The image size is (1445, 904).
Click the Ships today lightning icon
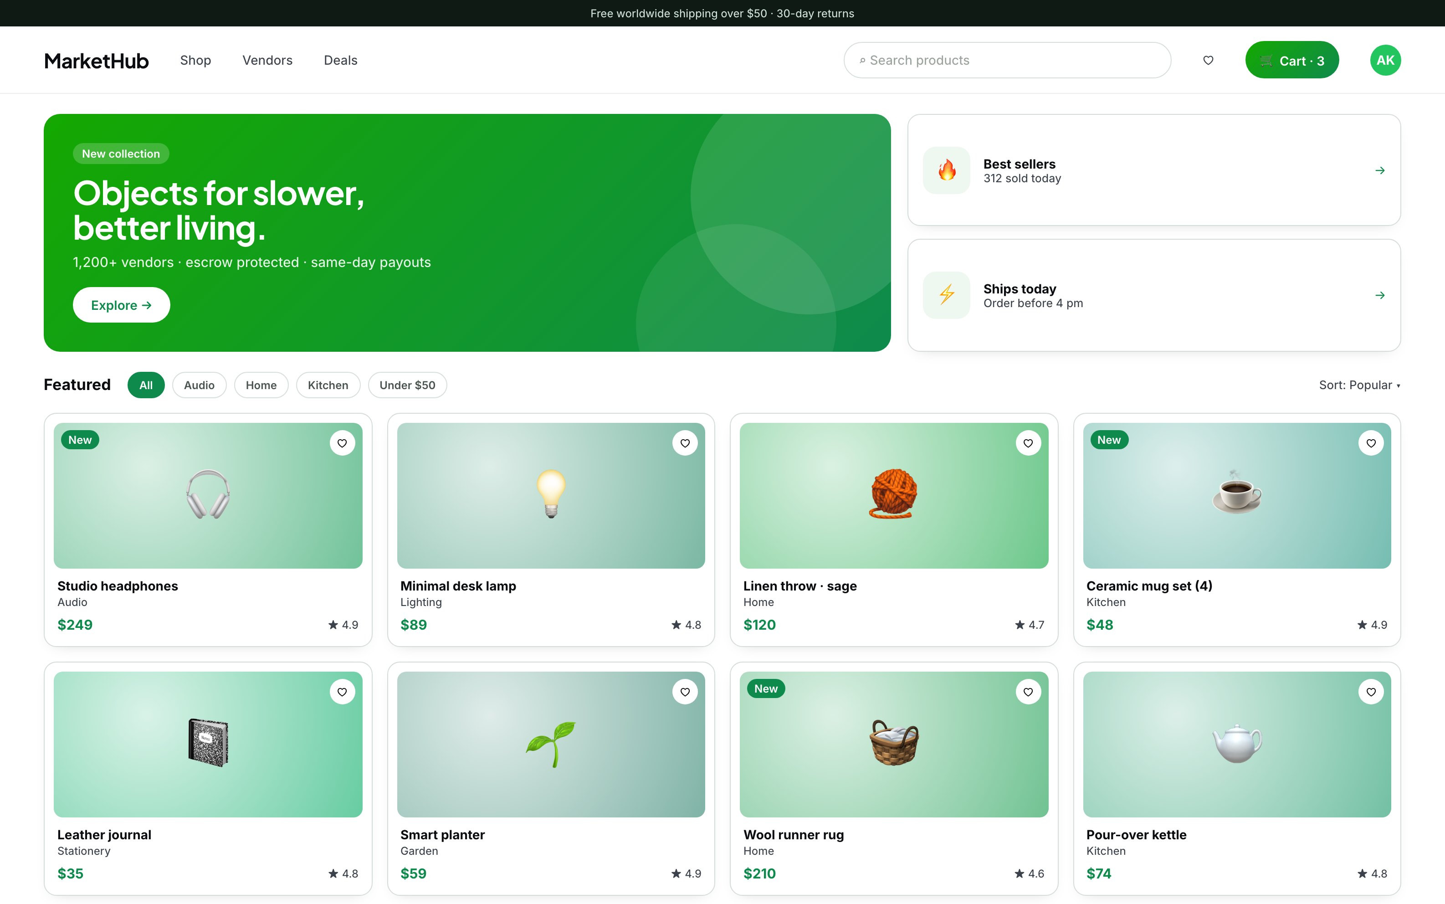946,295
